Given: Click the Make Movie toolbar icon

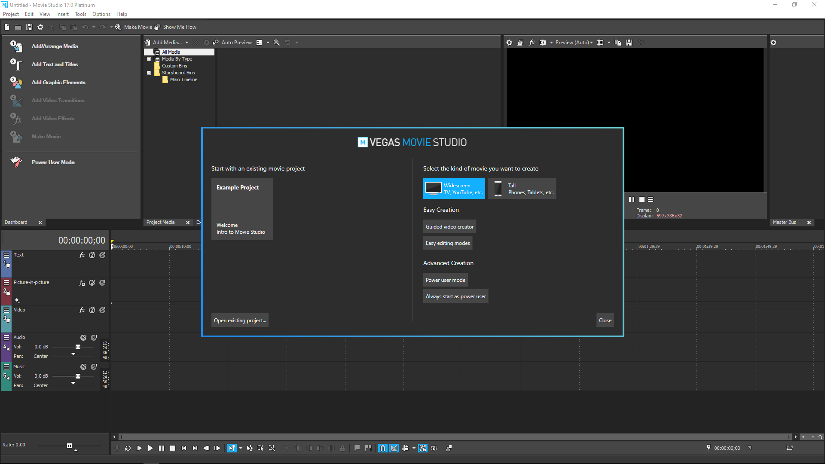Looking at the screenshot, I should [x=118, y=27].
